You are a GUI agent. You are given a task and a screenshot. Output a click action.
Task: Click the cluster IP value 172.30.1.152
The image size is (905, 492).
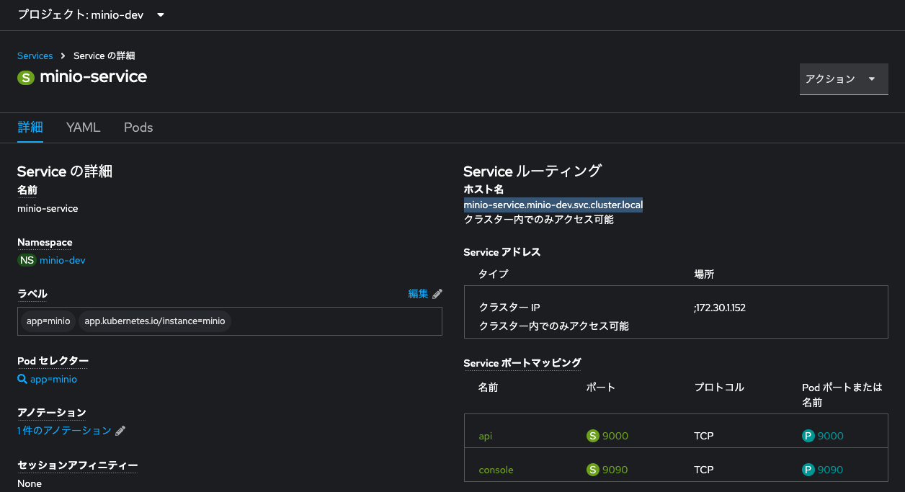(x=721, y=308)
